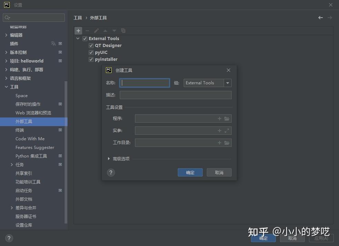Click 工具 breadcrumb link
The height and width of the screenshot is (246, 339).
[x=78, y=18]
